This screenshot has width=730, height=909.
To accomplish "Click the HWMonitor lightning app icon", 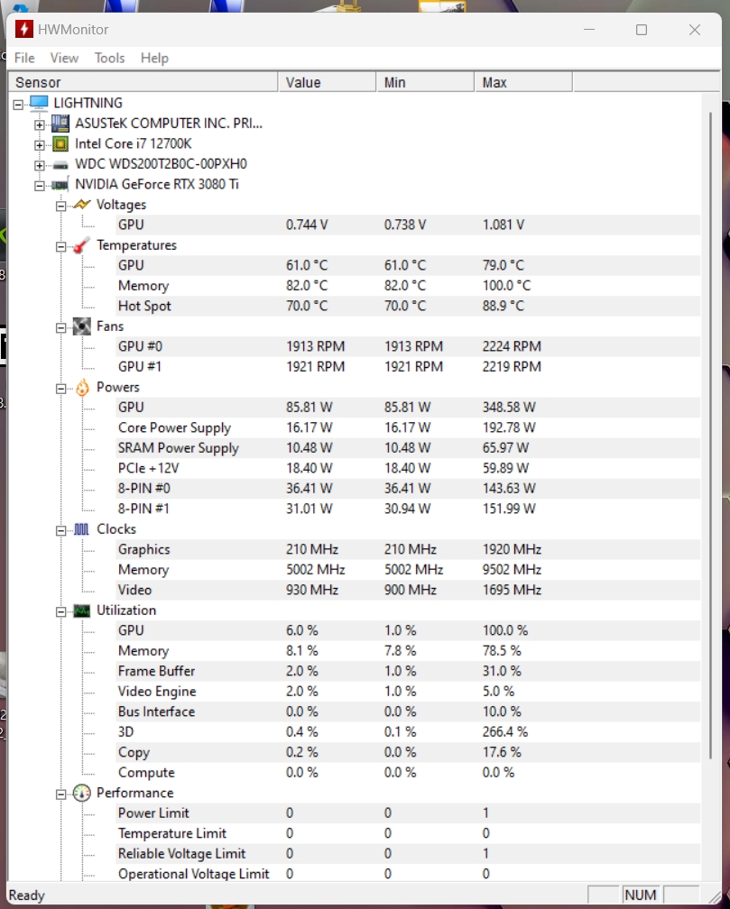I will (24, 29).
